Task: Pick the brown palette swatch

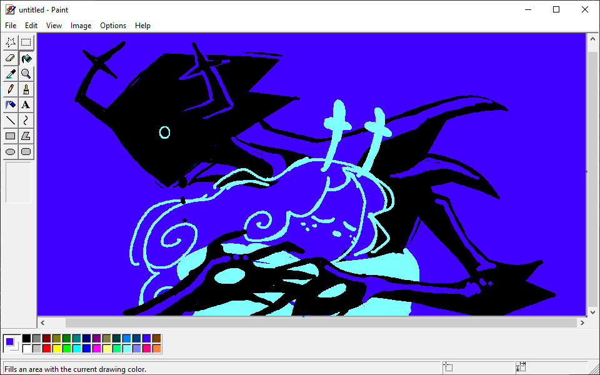Action: click(x=157, y=338)
